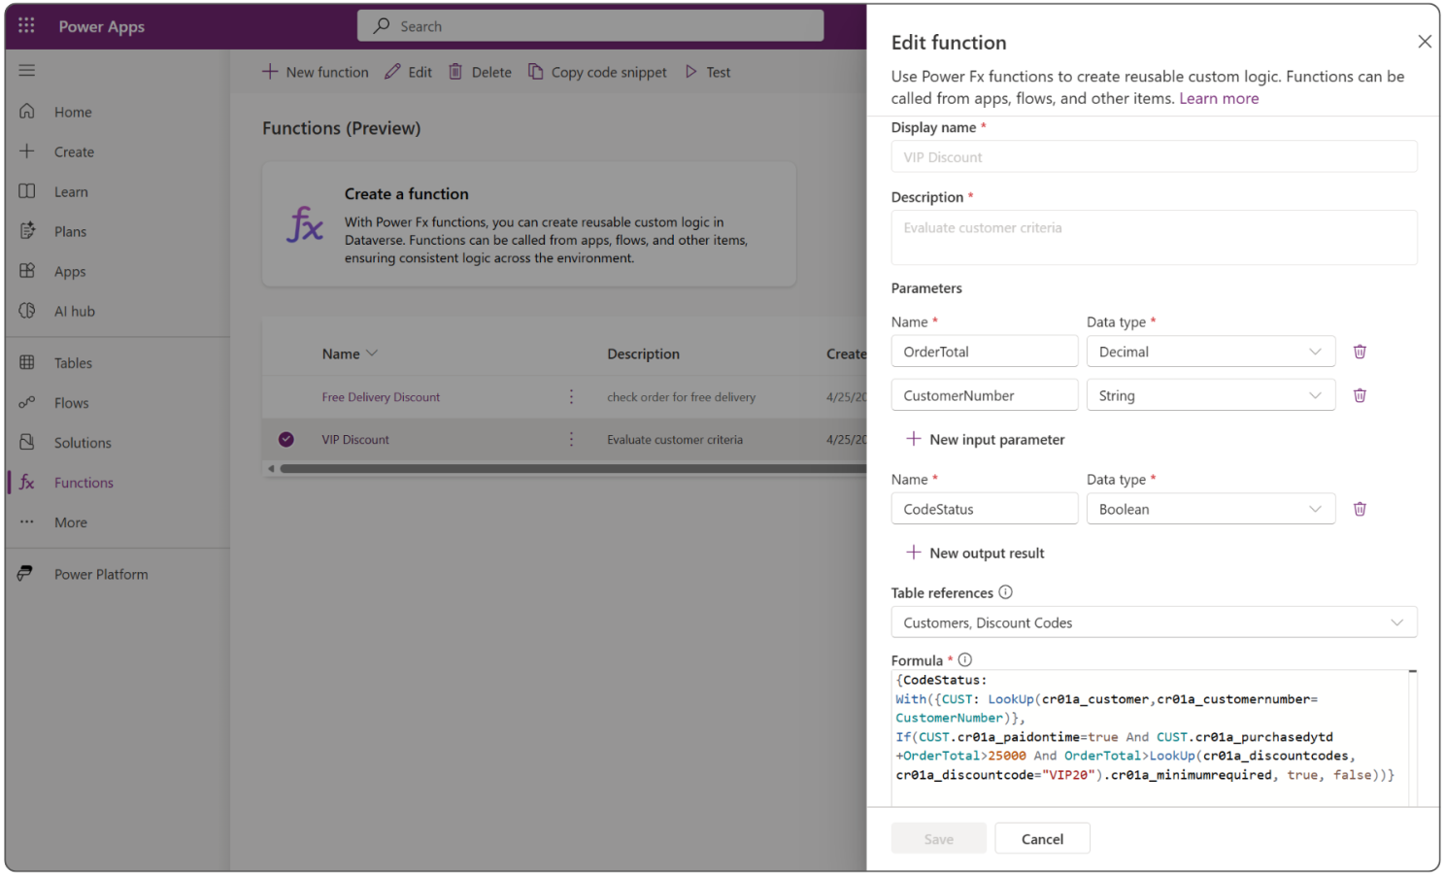Click the left scroll arrow of table
The image size is (1445, 875).
pos(271,468)
